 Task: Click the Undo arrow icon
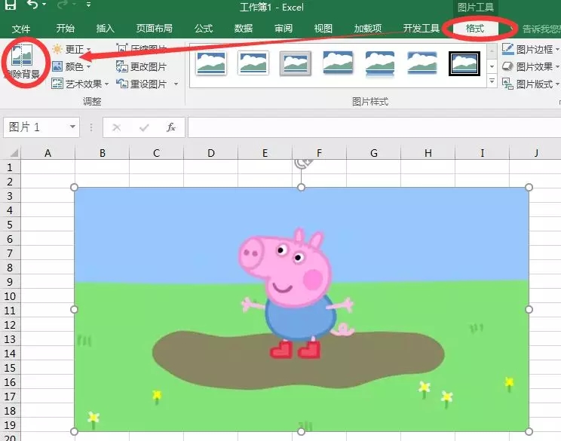click(32, 6)
